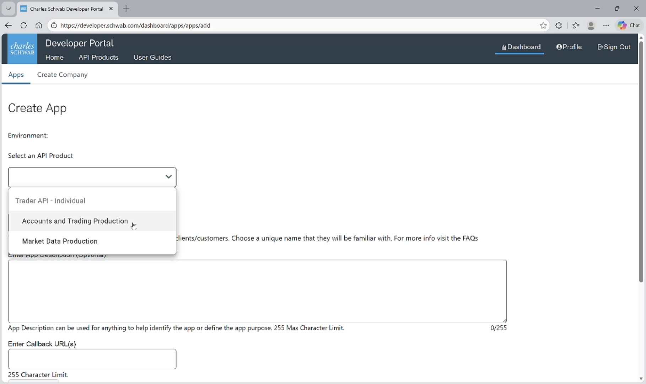
Task: Open the browser extensions icon
Action: 559,25
